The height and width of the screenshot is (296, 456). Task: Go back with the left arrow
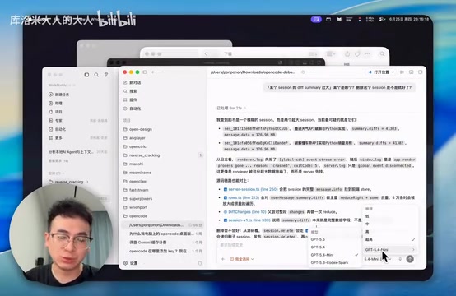153,72
